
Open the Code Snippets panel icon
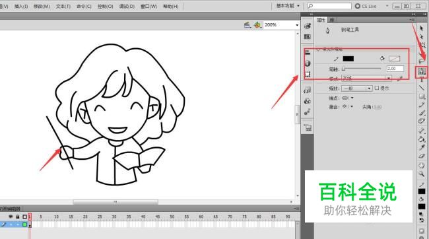click(x=308, y=90)
